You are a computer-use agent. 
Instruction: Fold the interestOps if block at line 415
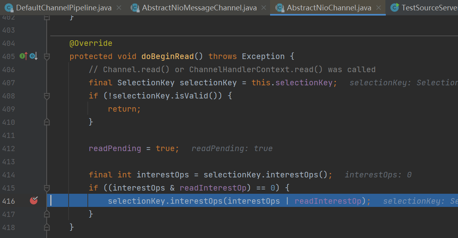(x=47, y=188)
